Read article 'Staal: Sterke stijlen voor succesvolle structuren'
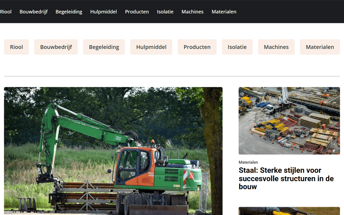344x215 pixels. [286, 179]
